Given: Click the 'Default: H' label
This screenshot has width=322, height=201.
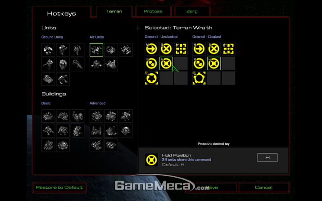Looking at the screenshot, I should tap(173, 165).
